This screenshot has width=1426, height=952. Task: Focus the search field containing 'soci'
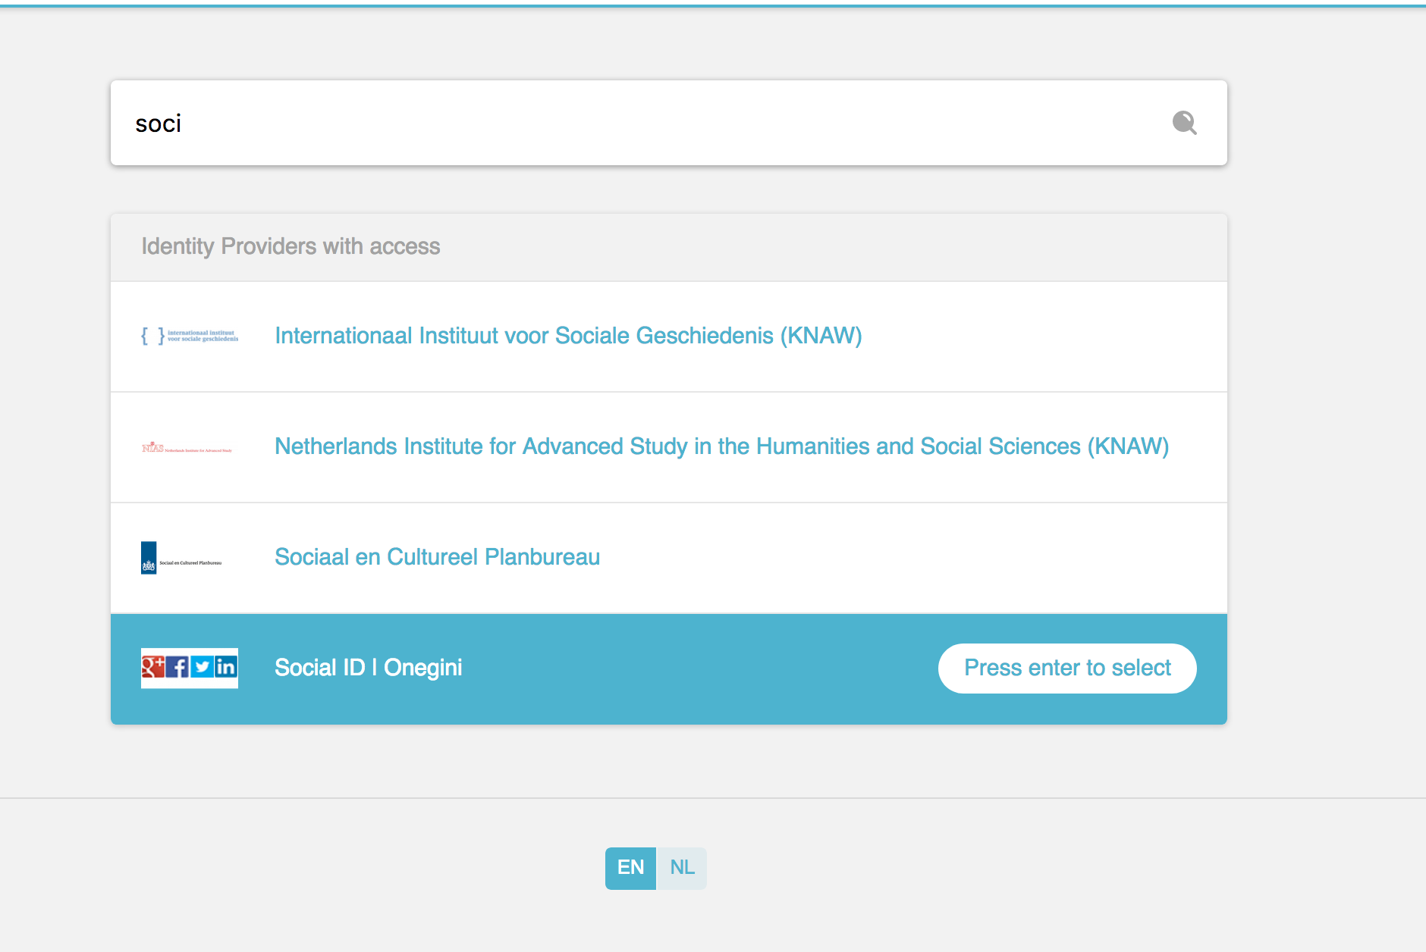(668, 123)
